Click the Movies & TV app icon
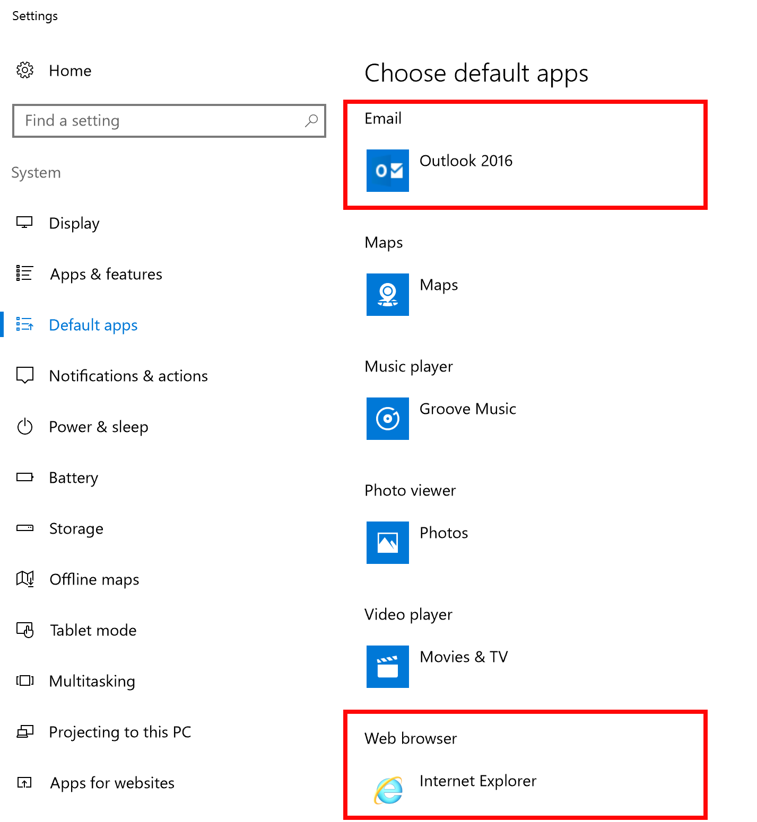 pos(388,667)
